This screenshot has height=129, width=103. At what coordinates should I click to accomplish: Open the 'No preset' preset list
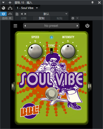tap(51, 26)
